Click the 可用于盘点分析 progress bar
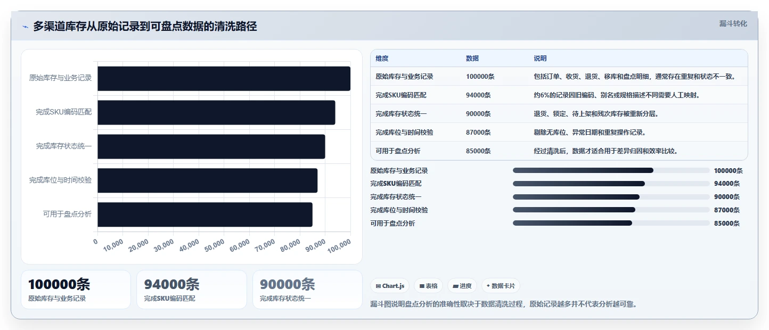The width and height of the screenshot is (769, 330). pos(611,223)
